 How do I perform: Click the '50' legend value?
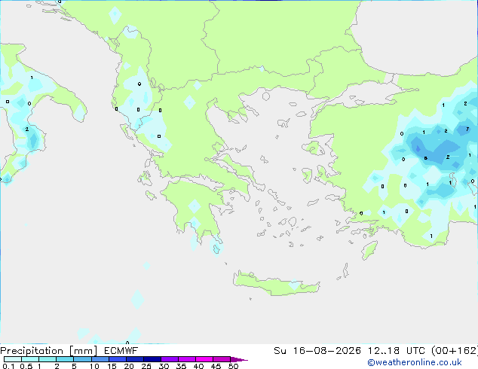point(234,366)
